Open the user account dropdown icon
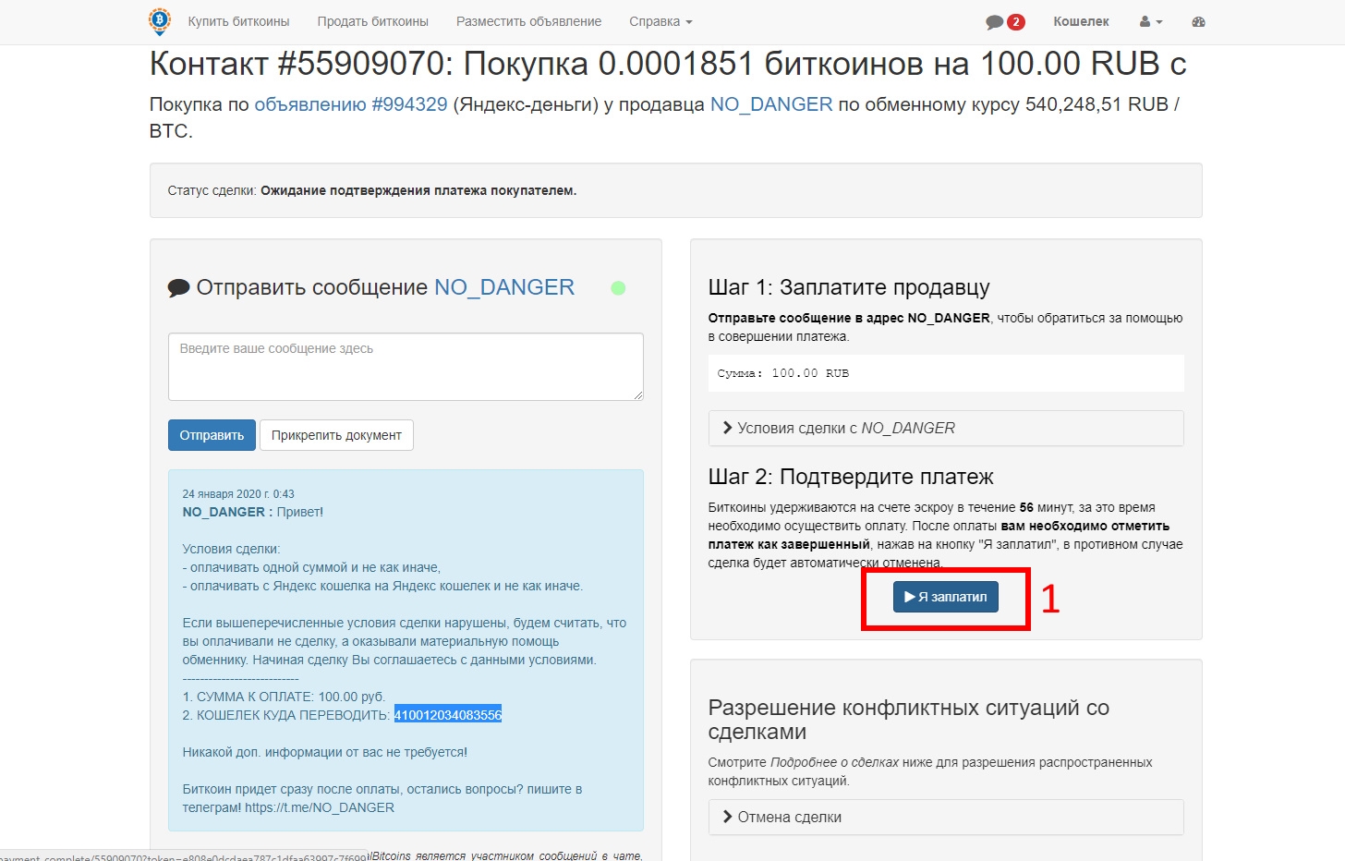 point(1151,22)
